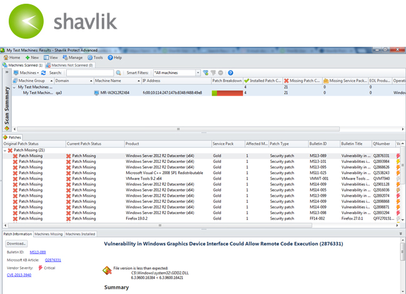The height and width of the screenshot is (294, 406).
Task: Open the Smart Filters combo box arrow
Action: (x=198, y=73)
